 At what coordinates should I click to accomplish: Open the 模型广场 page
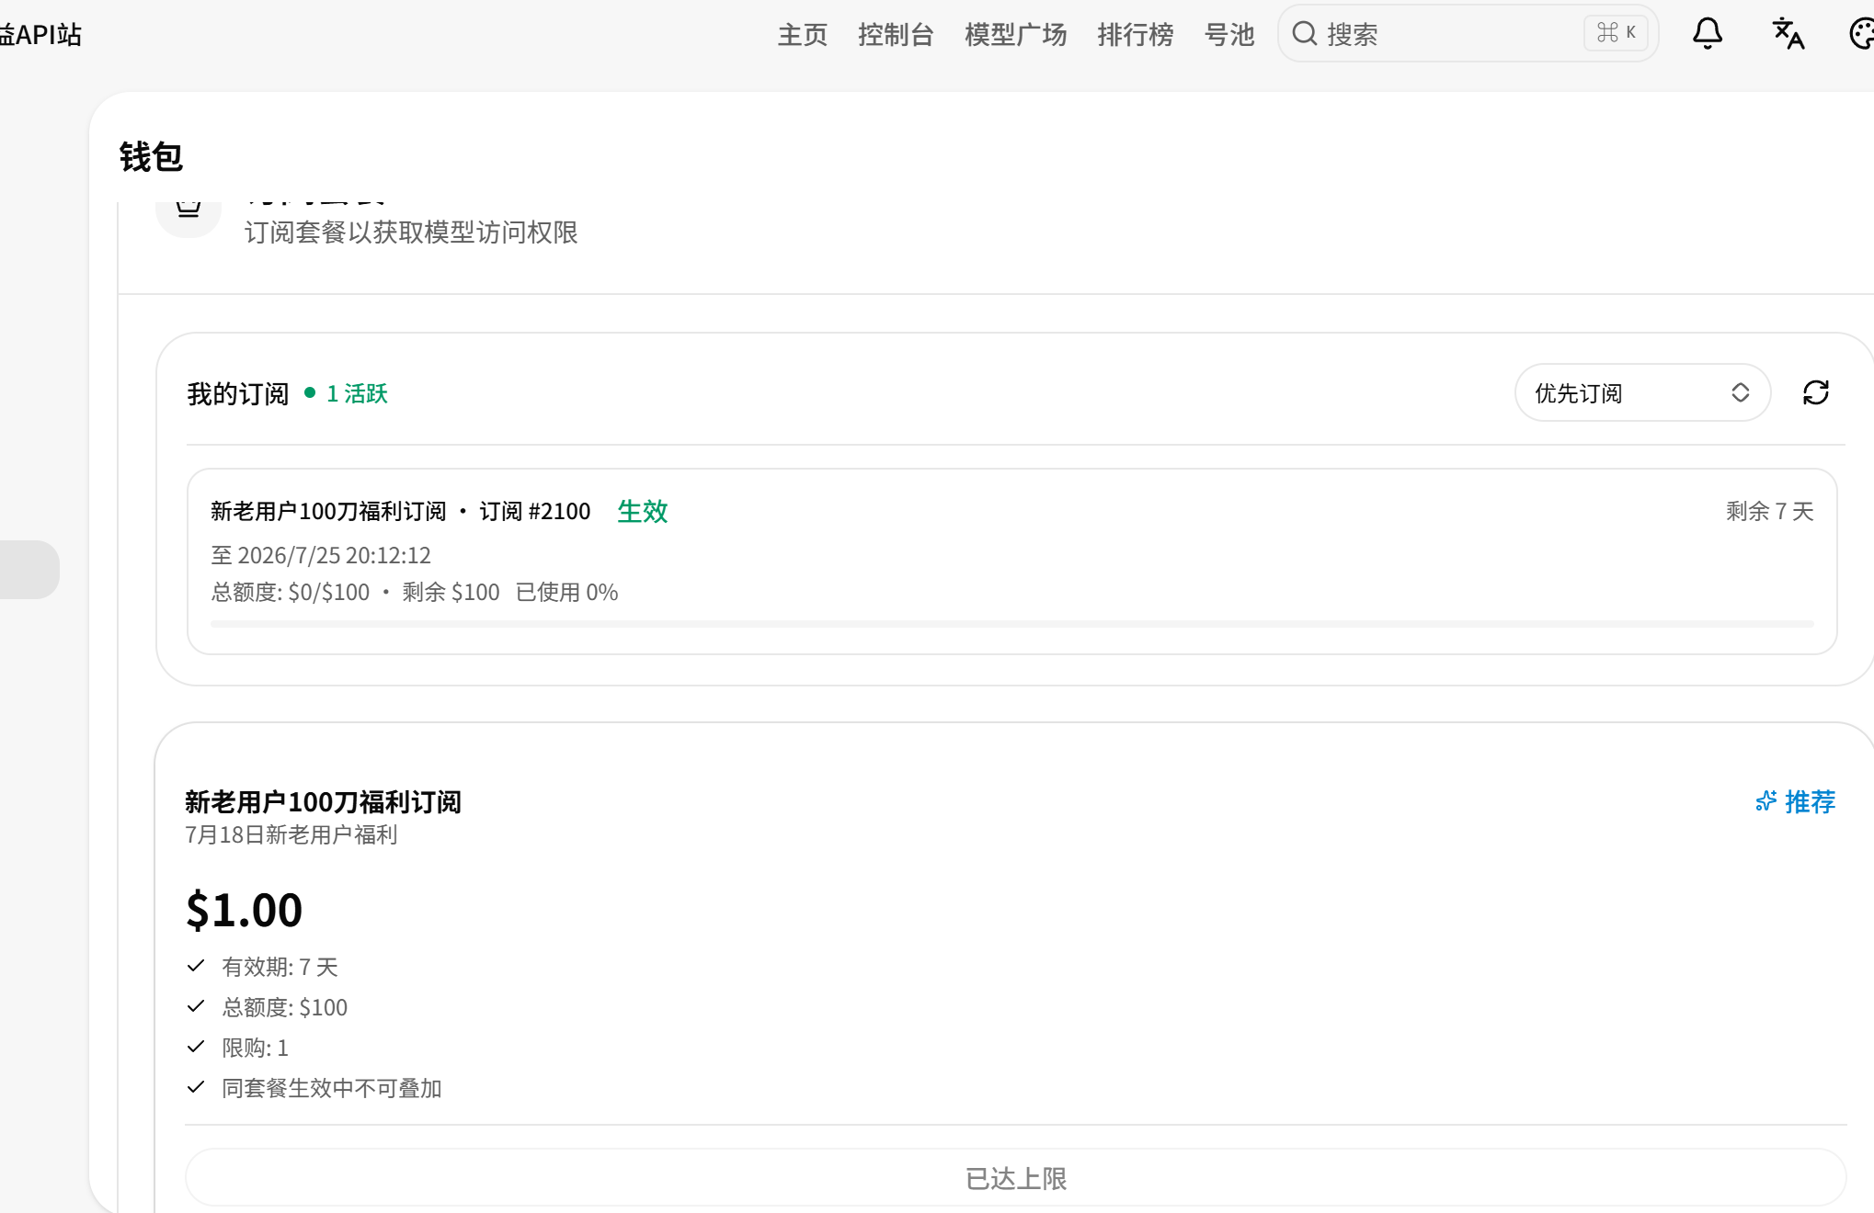(x=1015, y=35)
